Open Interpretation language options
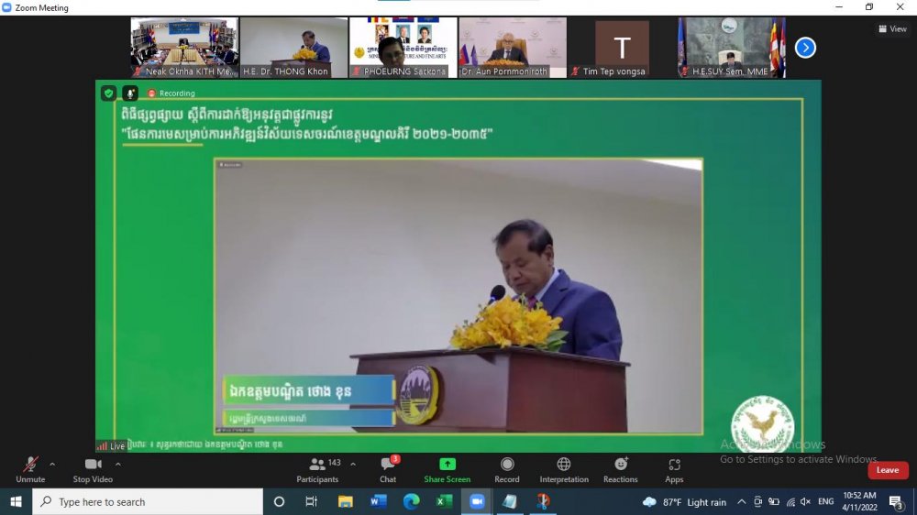917x515 pixels. [x=564, y=469]
